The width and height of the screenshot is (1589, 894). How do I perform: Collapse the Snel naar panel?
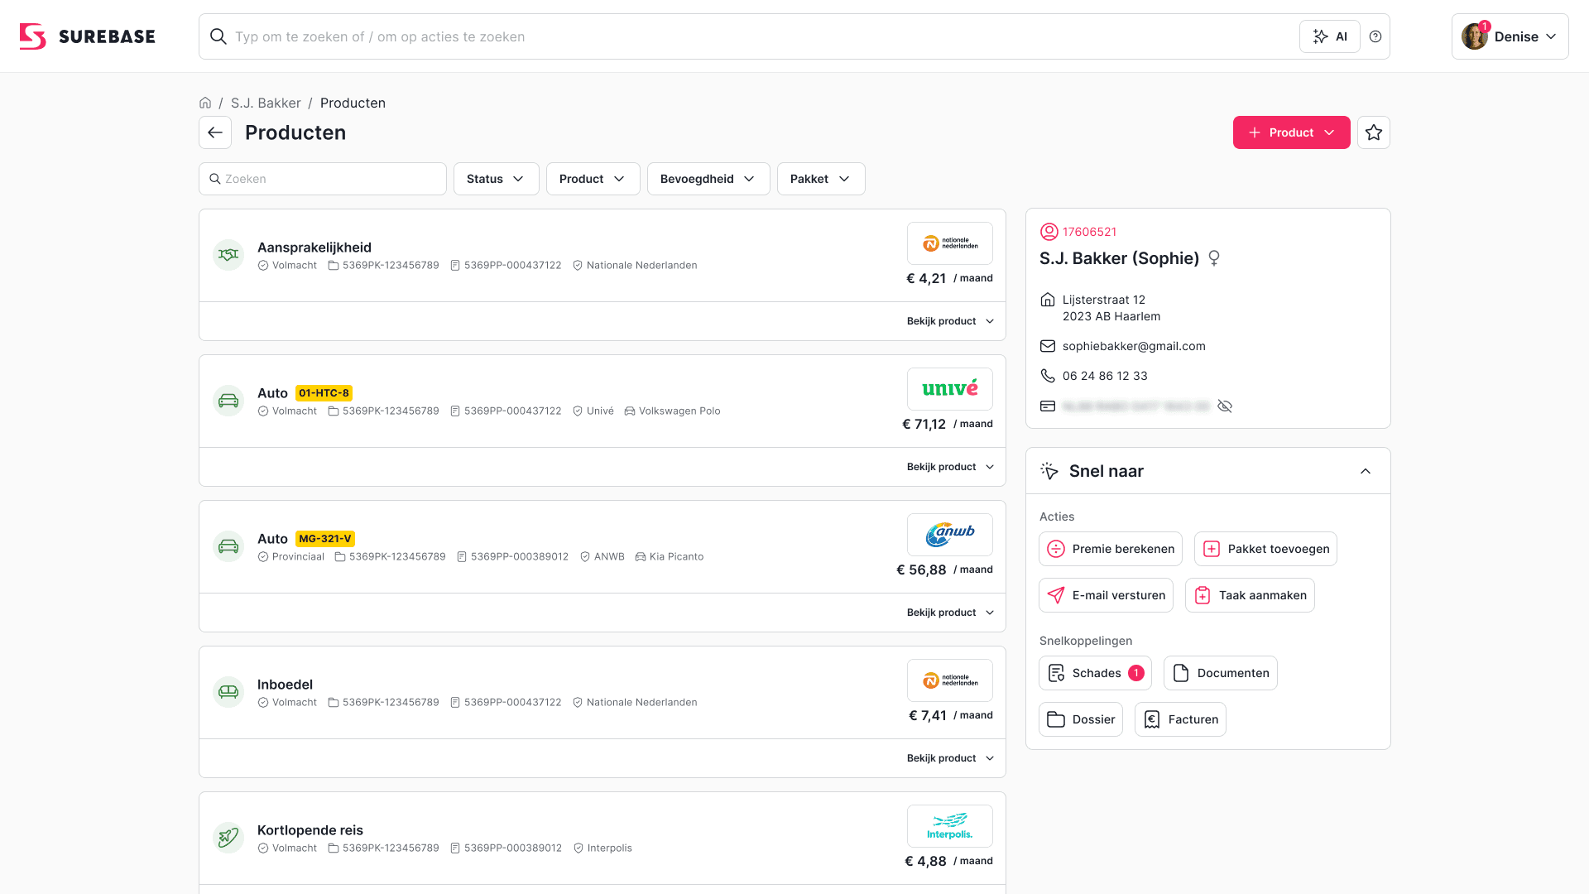tap(1366, 471)
